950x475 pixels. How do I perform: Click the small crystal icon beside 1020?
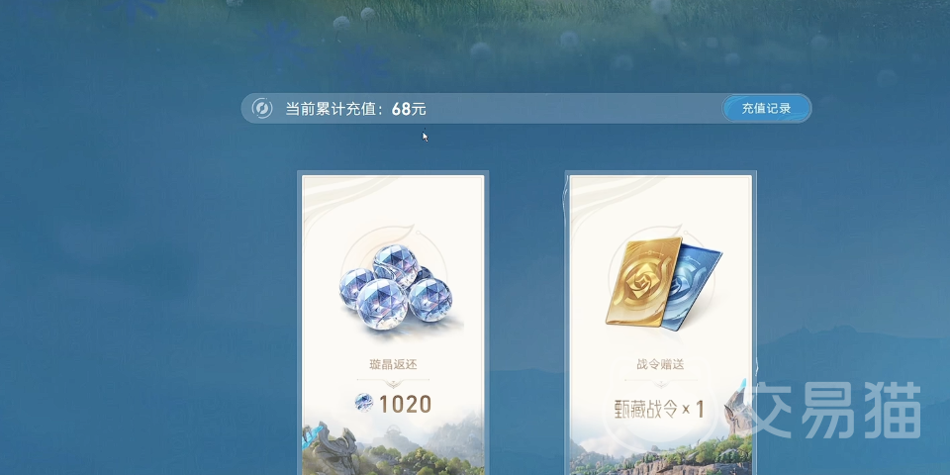pyautogui.click(x=364, y=403)
